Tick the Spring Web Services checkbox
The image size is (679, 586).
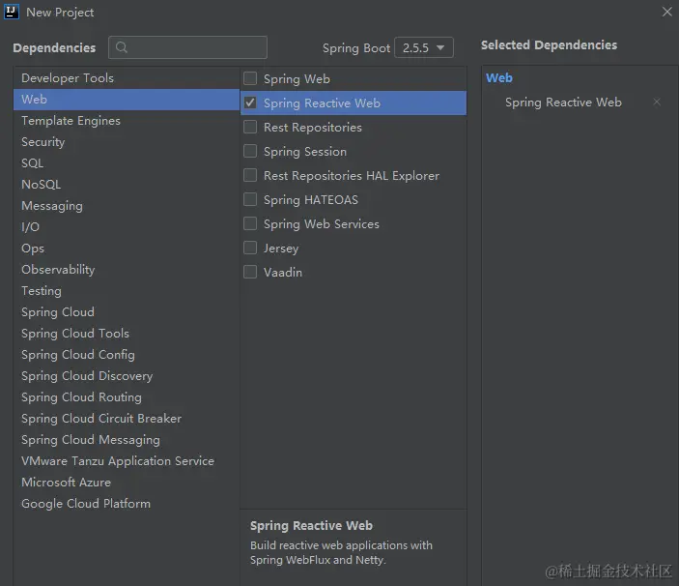250,223
